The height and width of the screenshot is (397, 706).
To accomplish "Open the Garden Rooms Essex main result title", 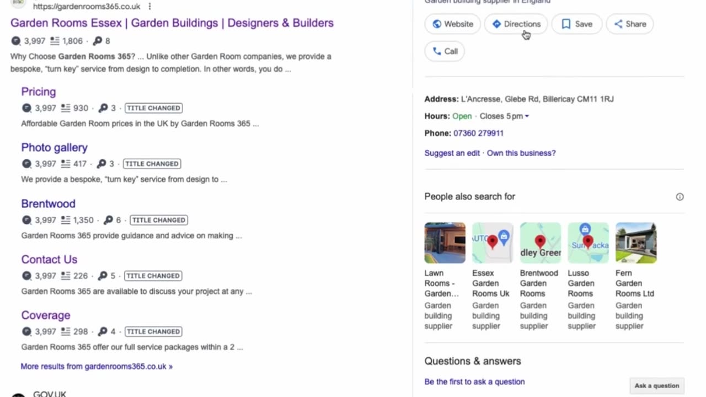I will pyautogui.click(x=172, y=23).
